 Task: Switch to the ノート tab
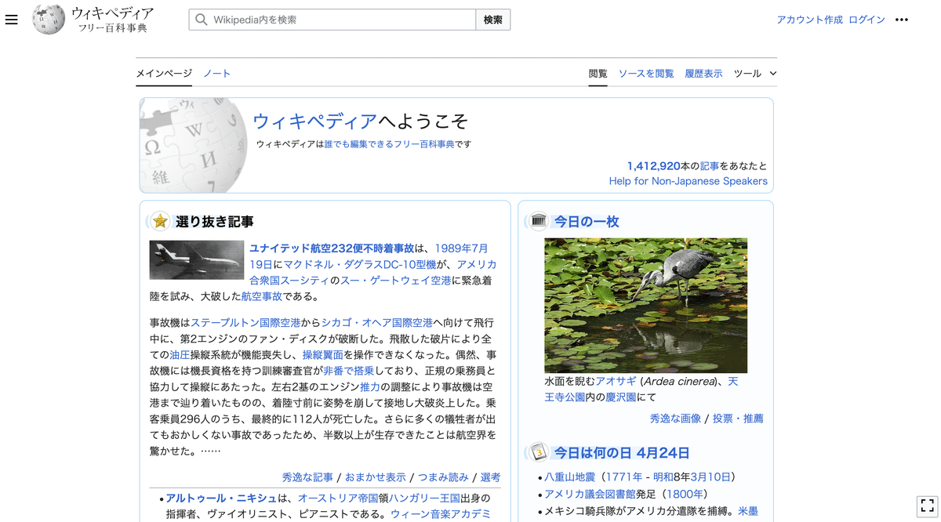click(216, 73)
